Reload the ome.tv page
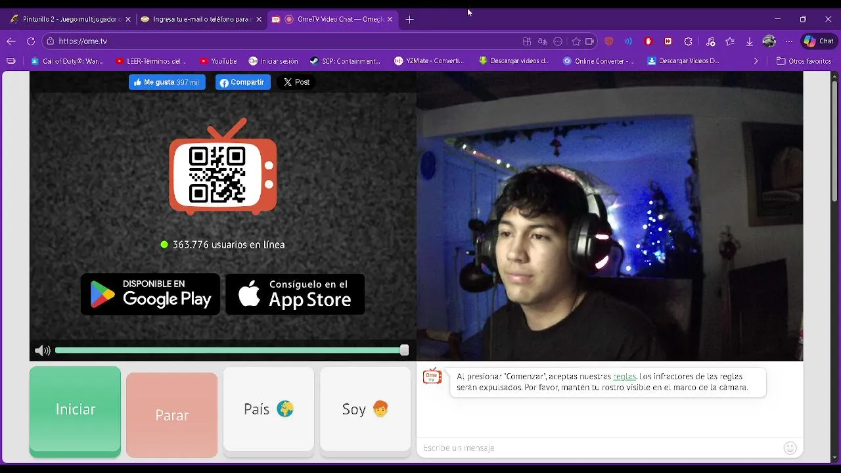Image resolution: width=841 pixels, height=473 pixels. [x=31, y=41]
